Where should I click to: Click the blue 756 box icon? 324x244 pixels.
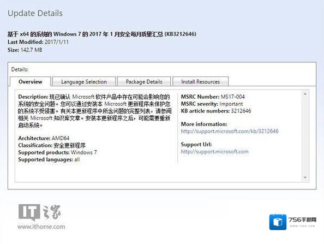[x=278, y=222]
